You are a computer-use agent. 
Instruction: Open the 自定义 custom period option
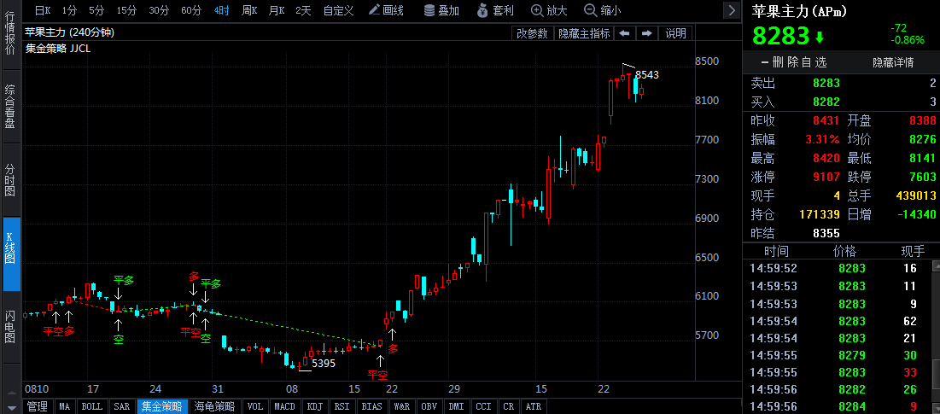pos(338,10)
